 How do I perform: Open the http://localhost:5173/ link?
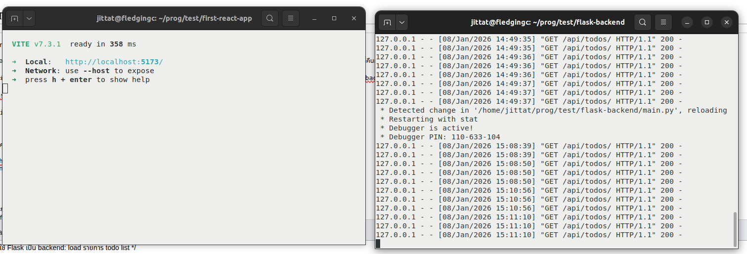tap(114, 62)
